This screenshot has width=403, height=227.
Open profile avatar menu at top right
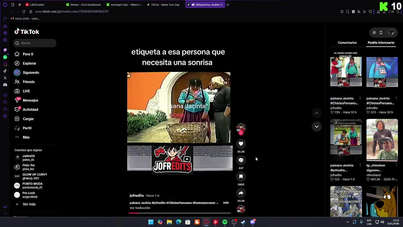(391, 32)
